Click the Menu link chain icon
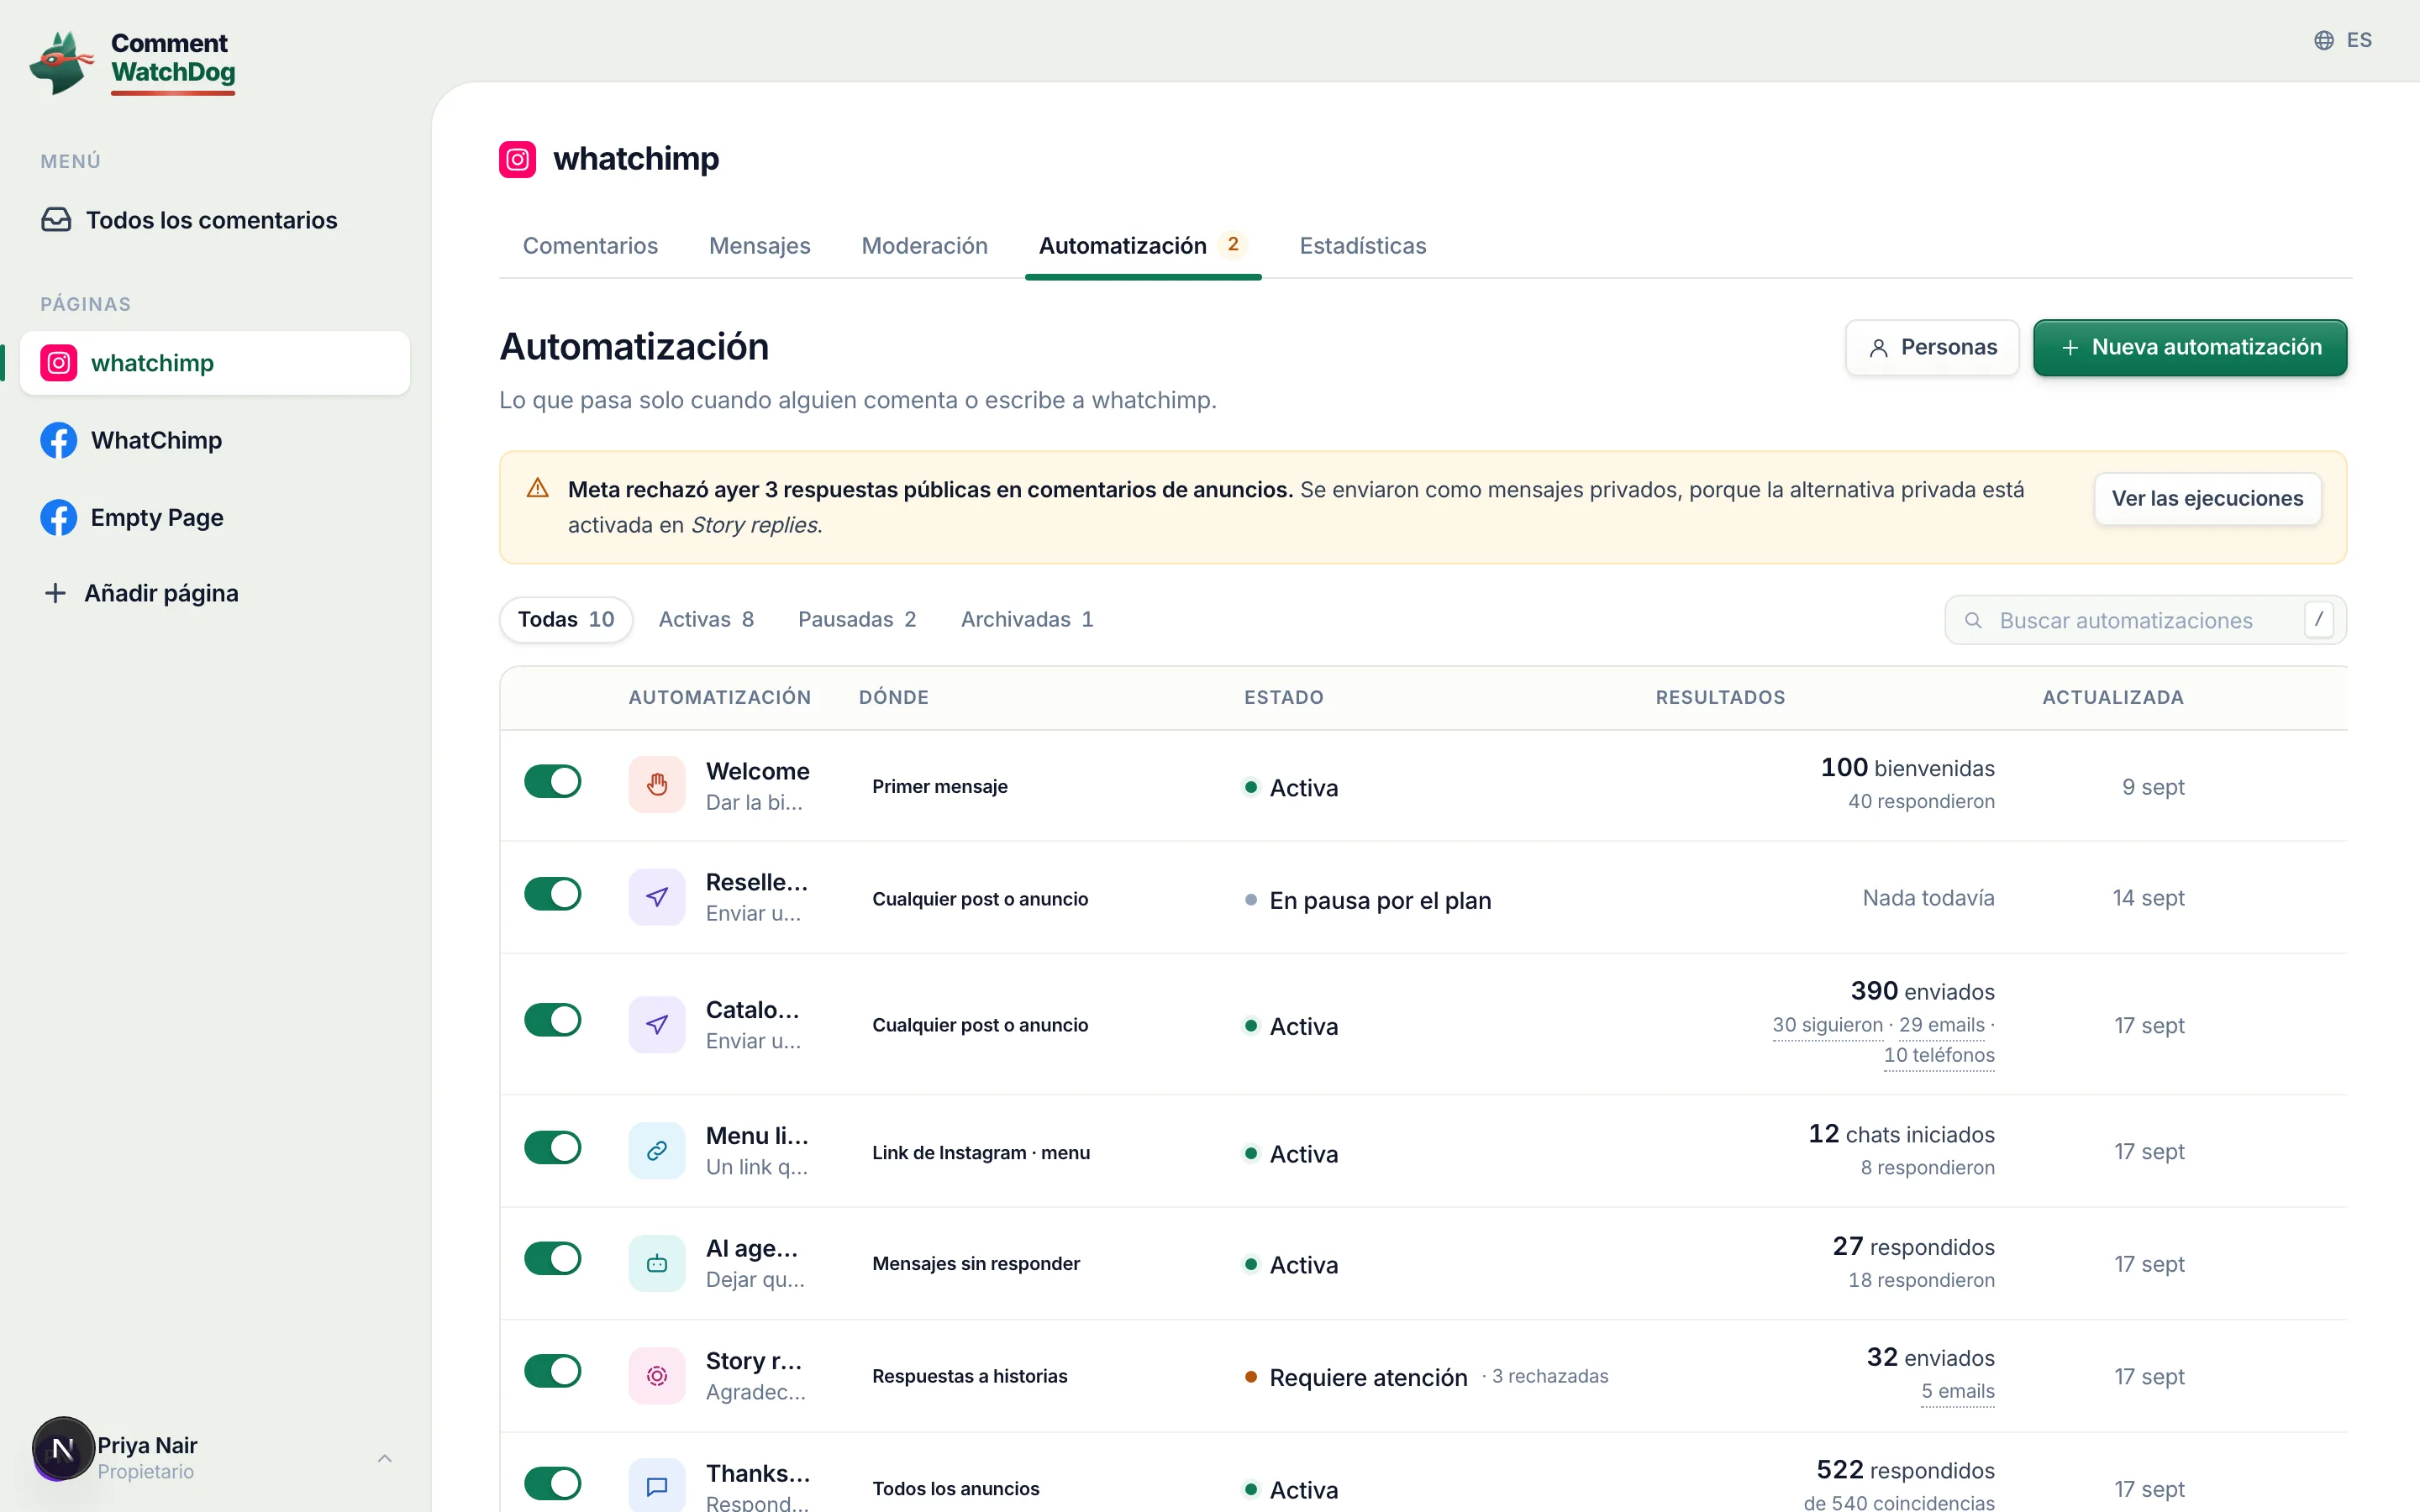 click(x=657, y=1151)
